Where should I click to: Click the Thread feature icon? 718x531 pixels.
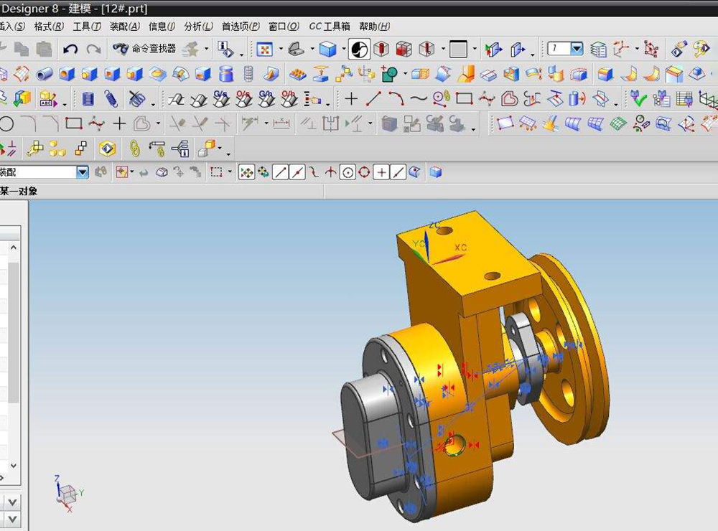[248, 74]
